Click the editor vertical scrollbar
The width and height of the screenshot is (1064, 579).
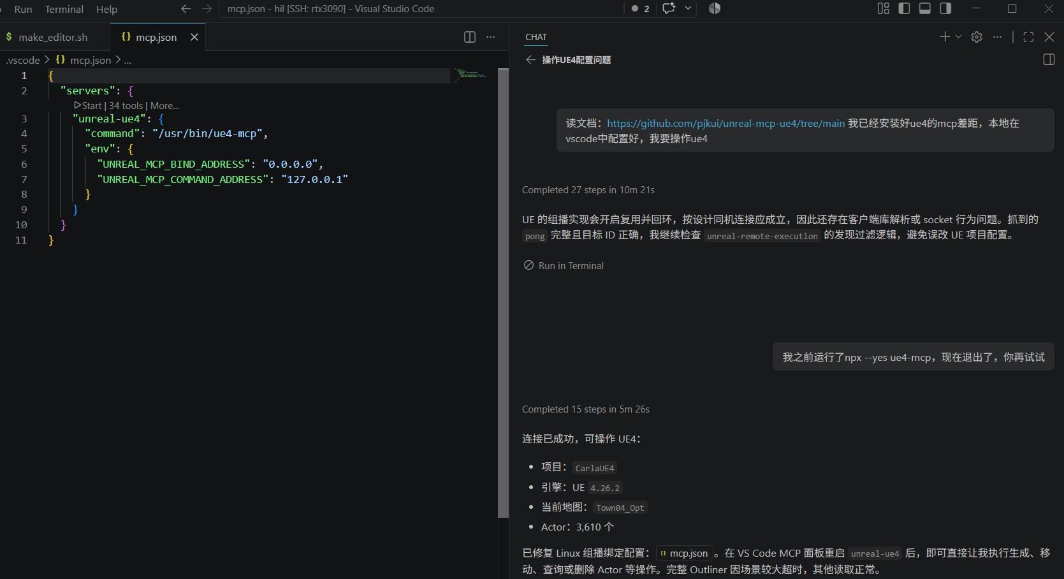tap(503, 293)
